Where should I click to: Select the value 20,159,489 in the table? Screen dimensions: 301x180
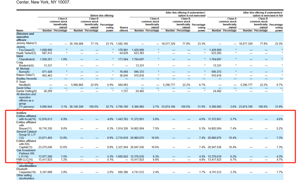click(x=76, y=44)
